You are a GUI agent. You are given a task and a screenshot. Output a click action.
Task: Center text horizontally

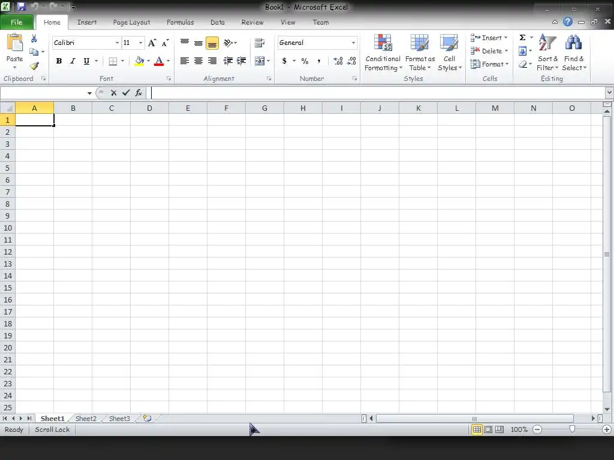(198, 60)
